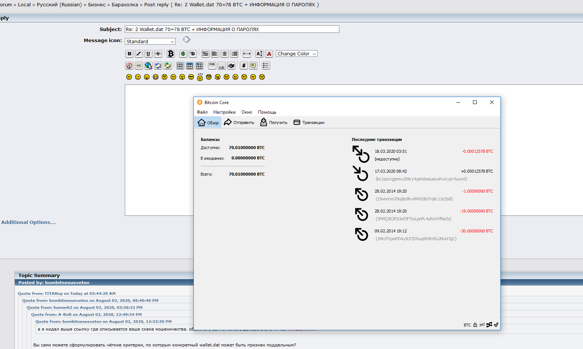The height and width of the screenshot is (349, 583).
Task: Switch to the Обзор tab
Action: [208, 122]
